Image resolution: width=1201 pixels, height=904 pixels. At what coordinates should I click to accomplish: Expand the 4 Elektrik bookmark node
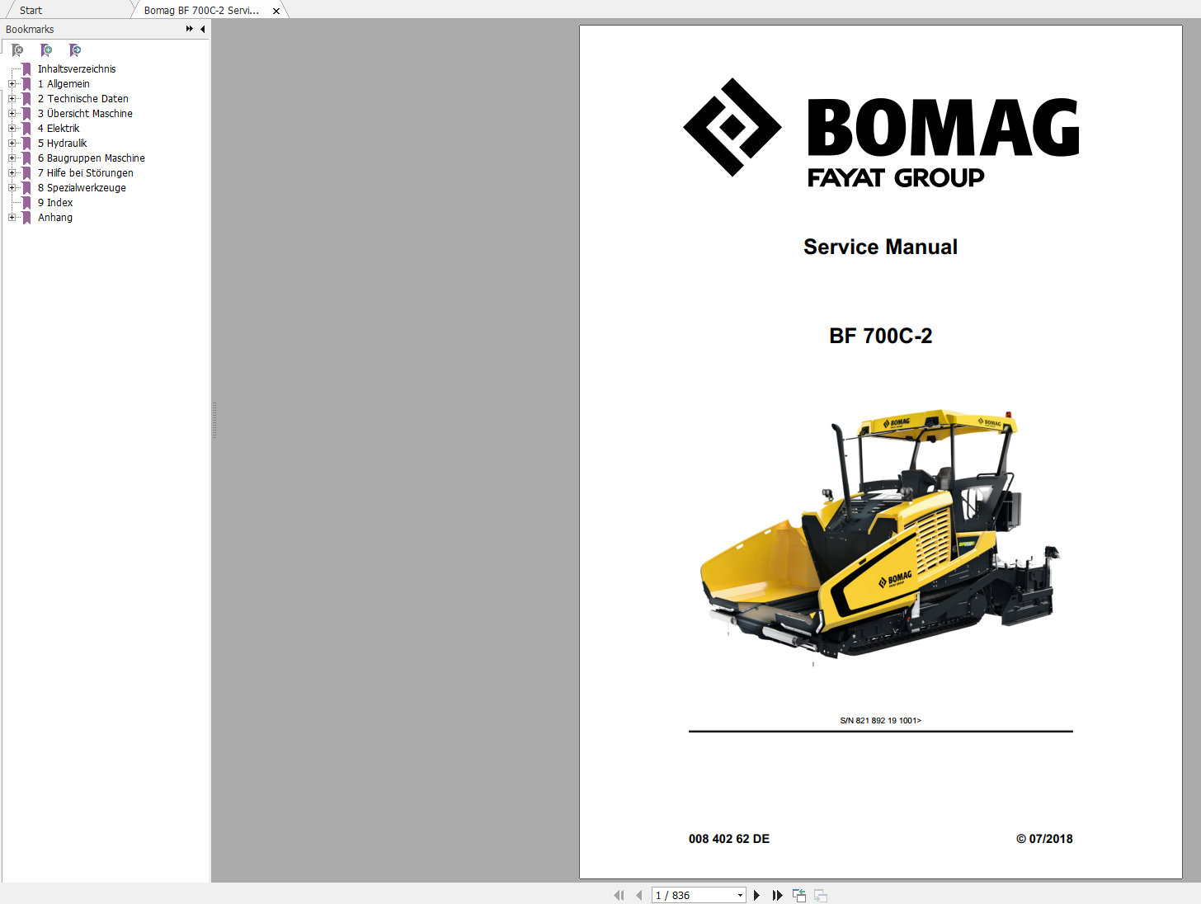coord(12,129)
